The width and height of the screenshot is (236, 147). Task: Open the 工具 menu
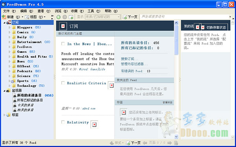[94, 11]
